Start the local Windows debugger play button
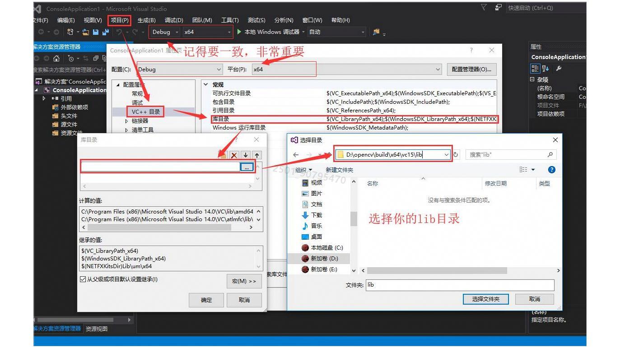Viewport: 620px width, 348px height. [239, 32]
